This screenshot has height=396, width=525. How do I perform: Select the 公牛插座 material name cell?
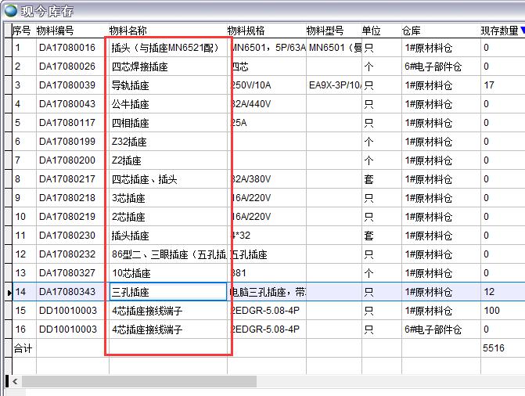(x=130, y=104)
